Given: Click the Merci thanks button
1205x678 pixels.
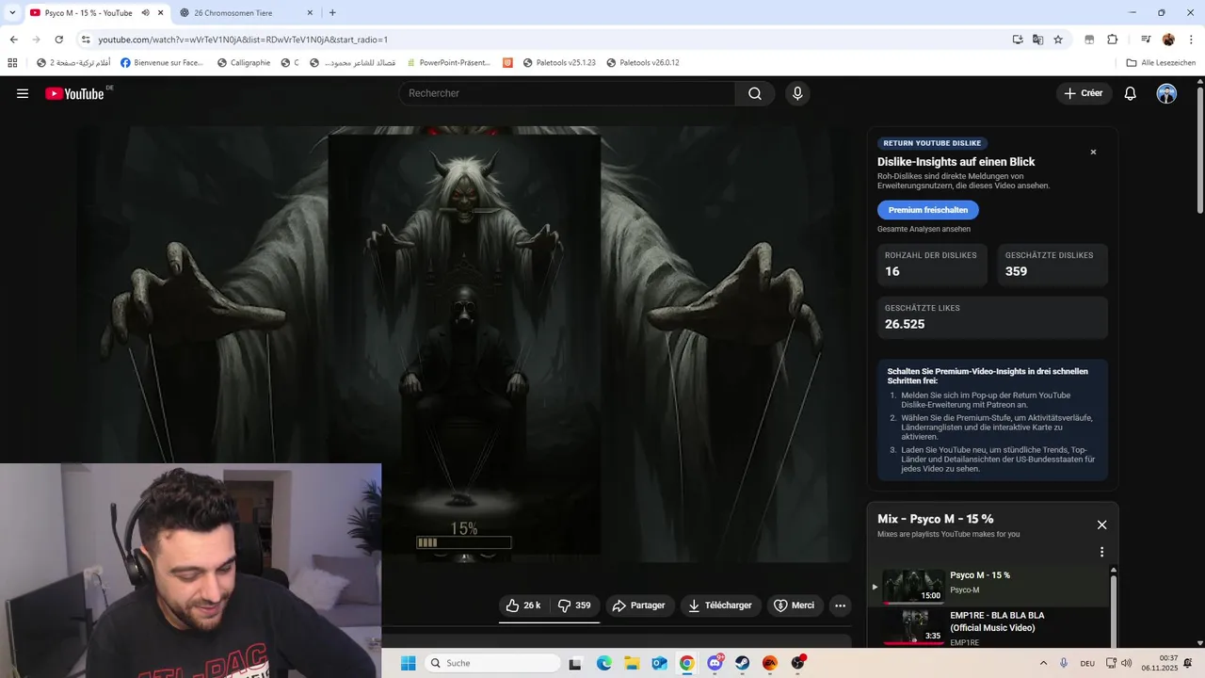Looking at the screenshot, I should [795, 605].
